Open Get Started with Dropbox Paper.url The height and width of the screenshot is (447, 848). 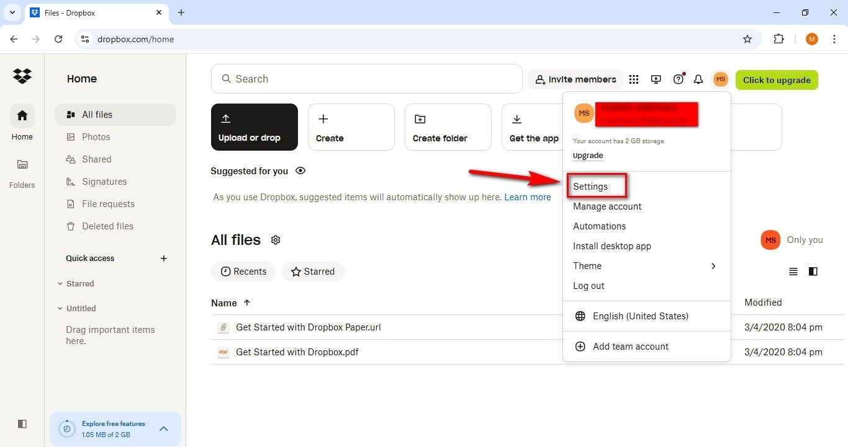[x=308, y=327]
